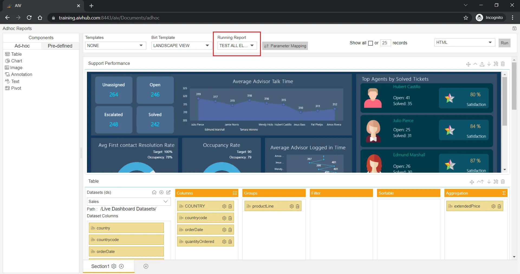This screenshot has height=274, width=520.
Task: Open the Sales dataset dropdown
Action: click(129, 202)
